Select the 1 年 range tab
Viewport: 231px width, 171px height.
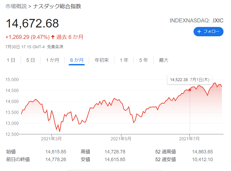point(124,60)
